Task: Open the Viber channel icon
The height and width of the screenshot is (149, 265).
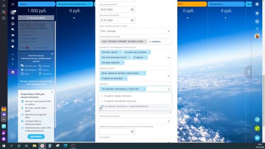Action: tap(22, 74)
